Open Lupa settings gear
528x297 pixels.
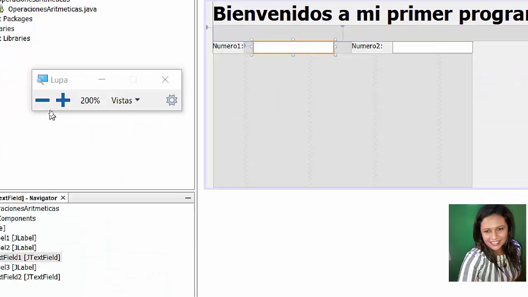172,100
